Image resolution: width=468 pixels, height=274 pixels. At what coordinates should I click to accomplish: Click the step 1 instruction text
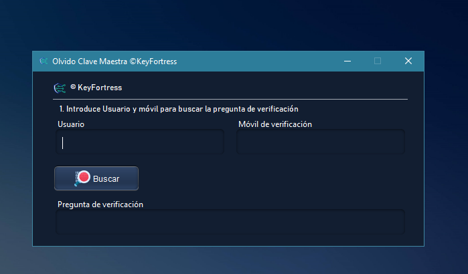tap(178, 108)
